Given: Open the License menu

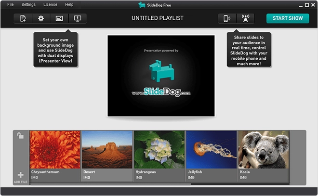Looking at the screenshot, I should [x=50, y=4].
